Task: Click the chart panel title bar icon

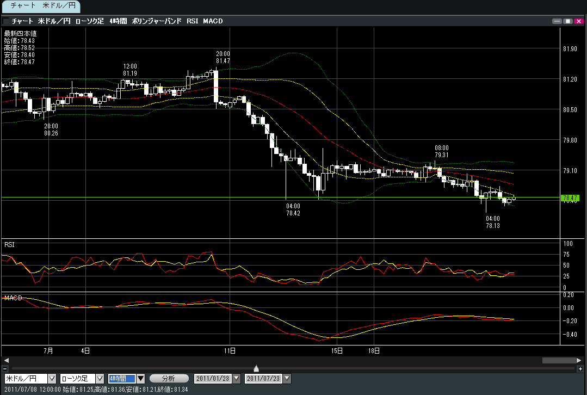Action: pos(5,21)
